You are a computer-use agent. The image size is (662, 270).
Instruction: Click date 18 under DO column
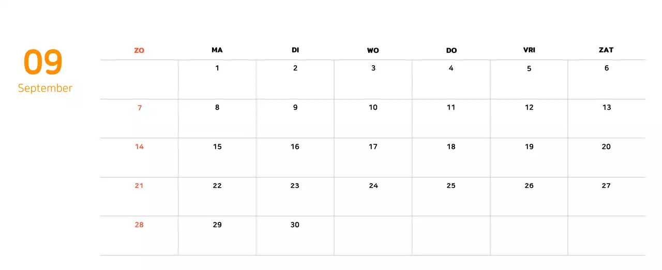[x=451, y=147]
